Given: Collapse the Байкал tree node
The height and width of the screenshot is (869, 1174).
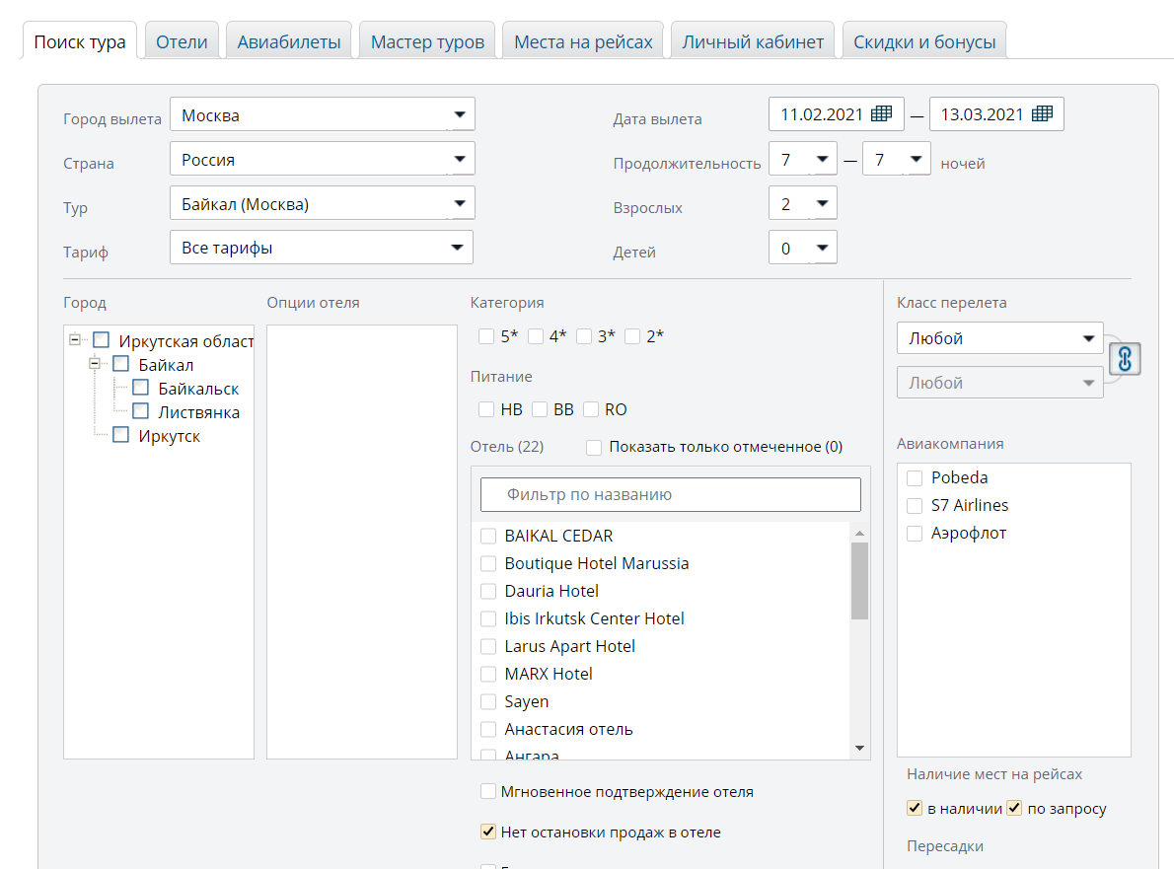Looking at the screenshot, I should pos(96,364).
